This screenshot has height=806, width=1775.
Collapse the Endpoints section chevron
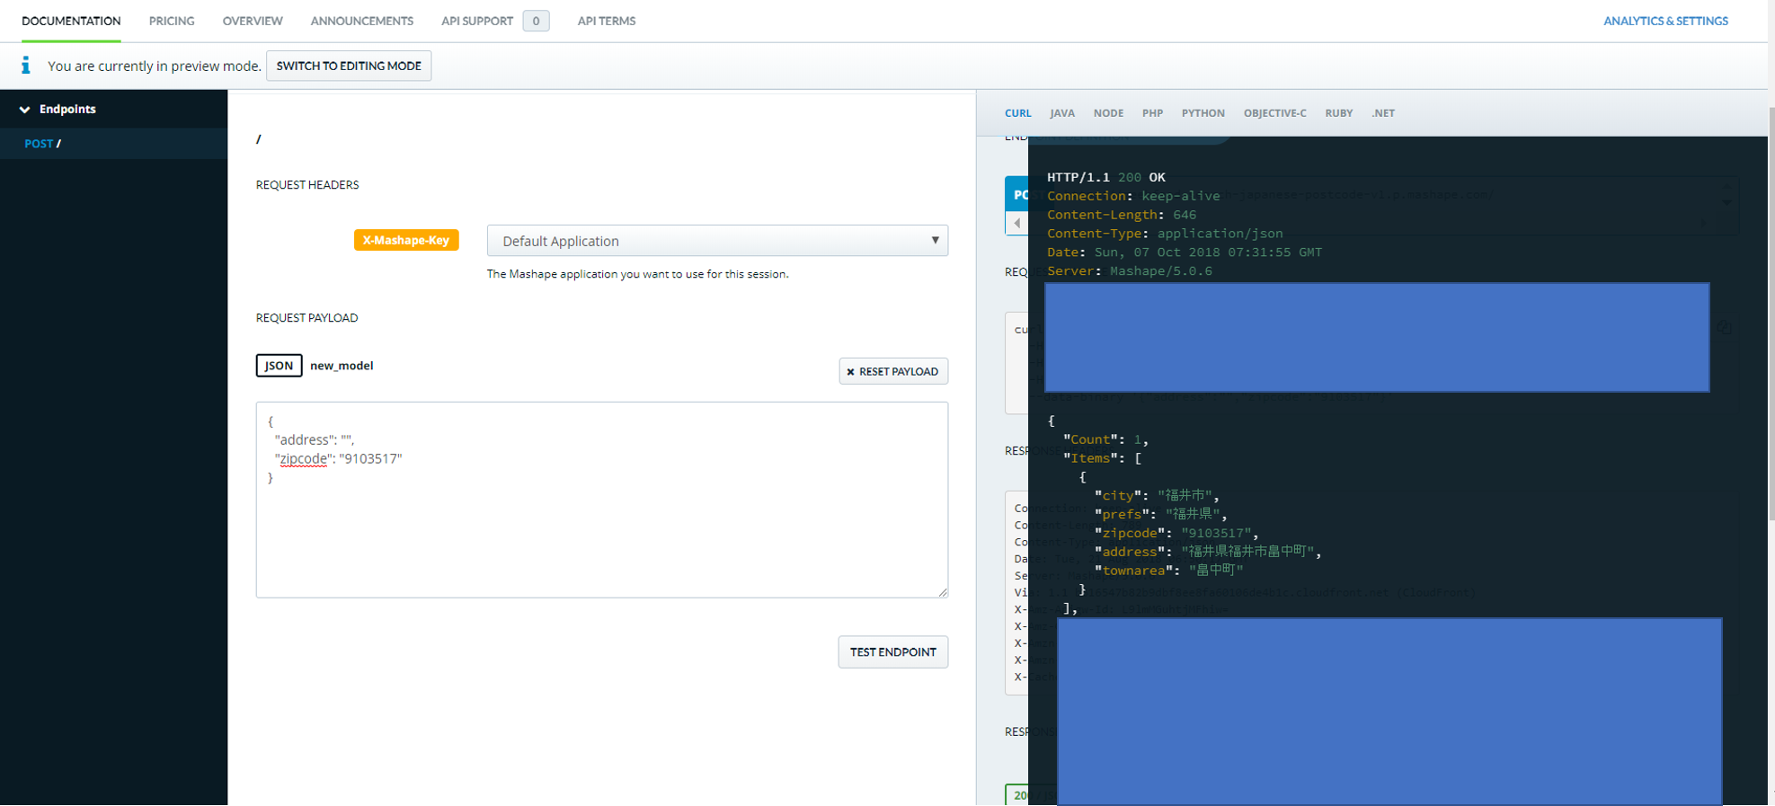[x=24, y=110]
